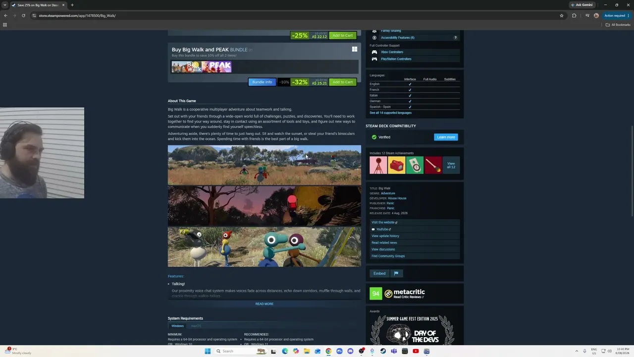This screenshot has height=357, width=634.
Task: Open the apps grid in bookmarks bar
Action: (5, 25)
